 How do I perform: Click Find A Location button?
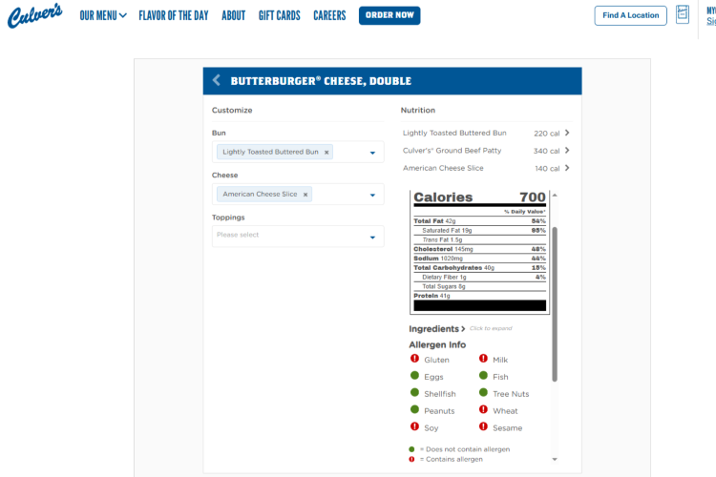(x=631, y=15)
